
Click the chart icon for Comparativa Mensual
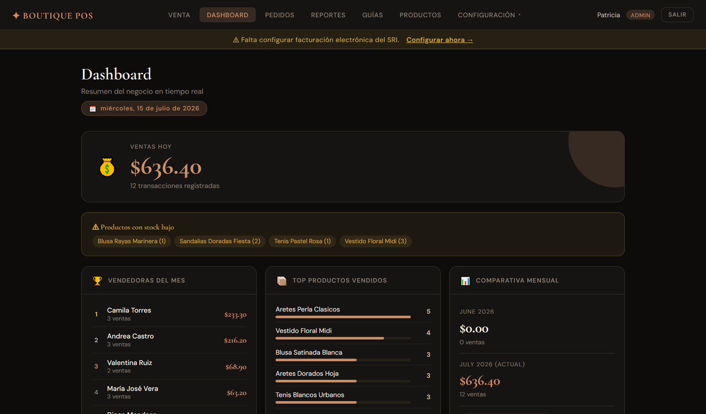click(x=465, y=281)
